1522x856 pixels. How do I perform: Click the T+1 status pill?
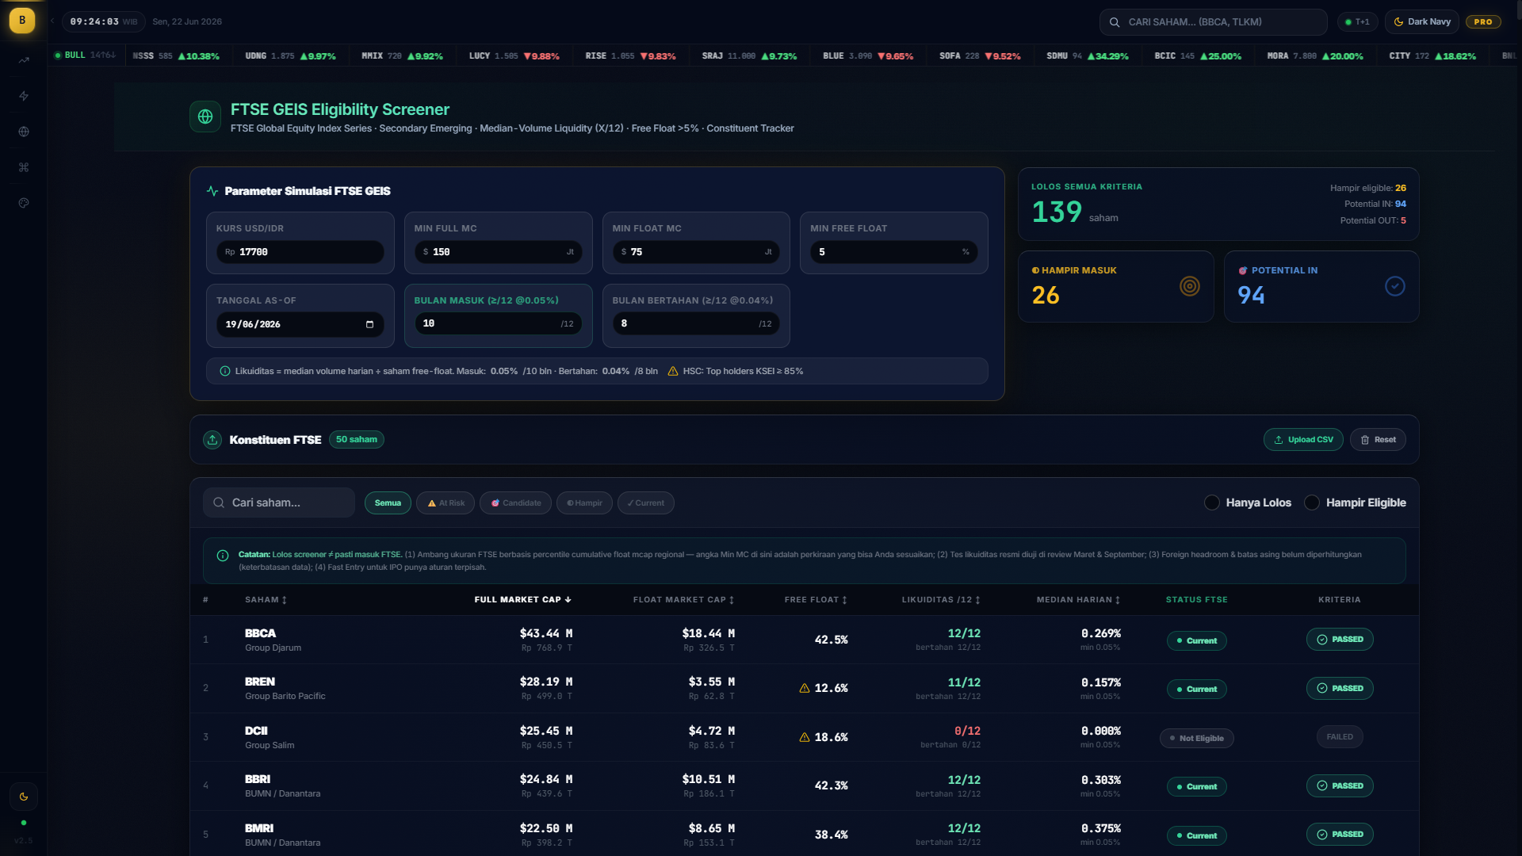(x=1357, y=22)
